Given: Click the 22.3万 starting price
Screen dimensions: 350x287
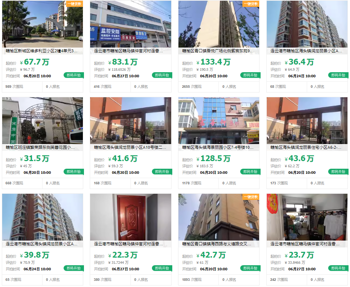Looking at the screenshot, I should (123, 255).
